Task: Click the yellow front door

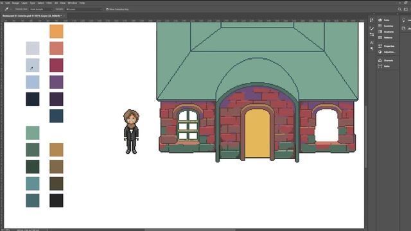Action: (x=258, y=133)
